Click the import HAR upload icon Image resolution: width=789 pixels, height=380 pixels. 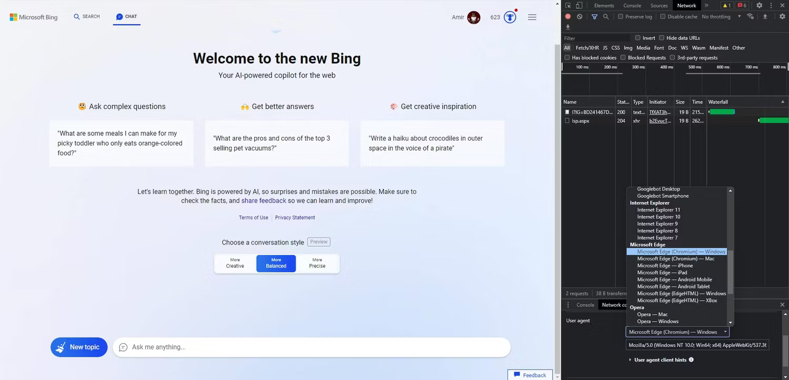point(765,16)
